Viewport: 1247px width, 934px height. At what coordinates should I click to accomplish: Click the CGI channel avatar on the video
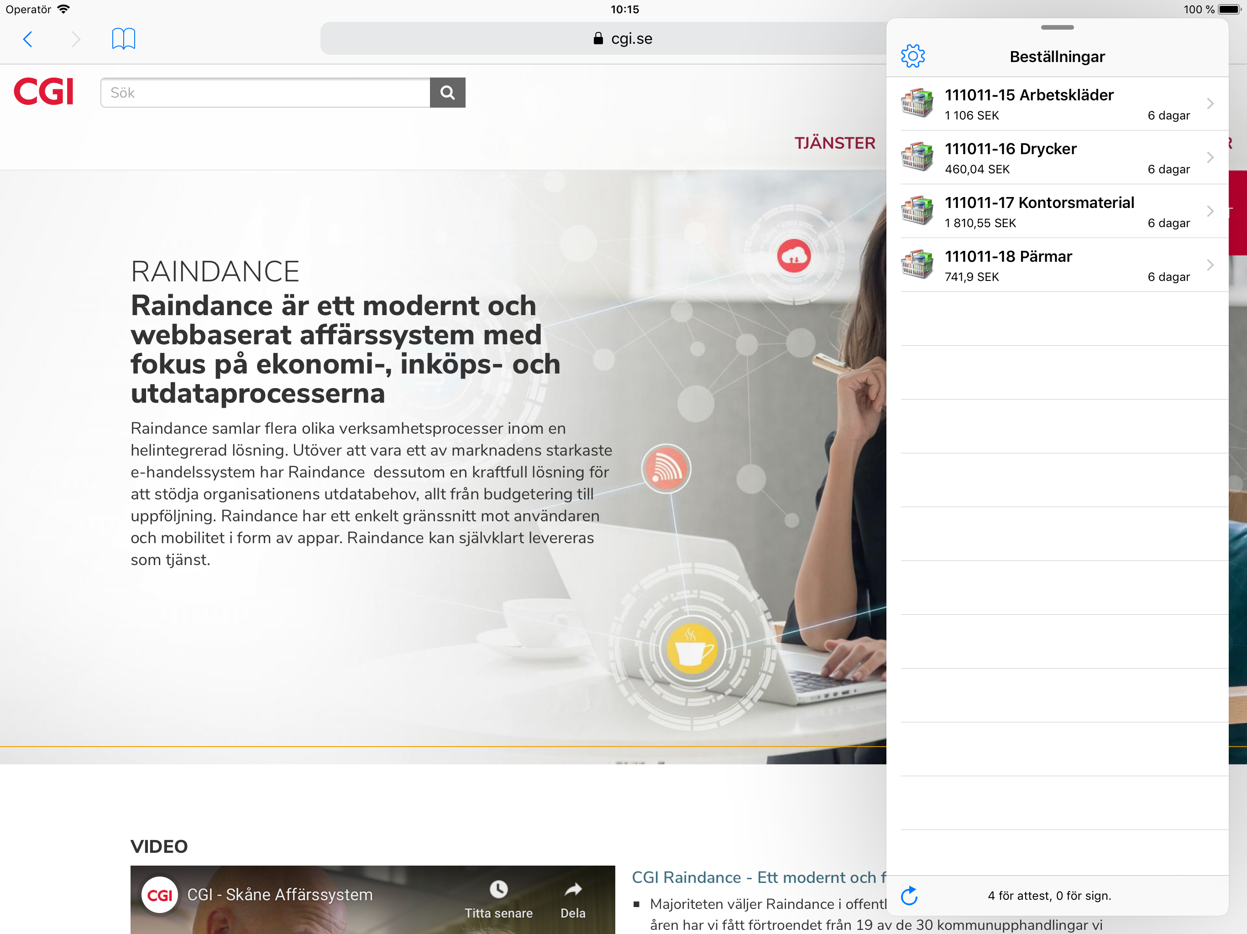160,895
